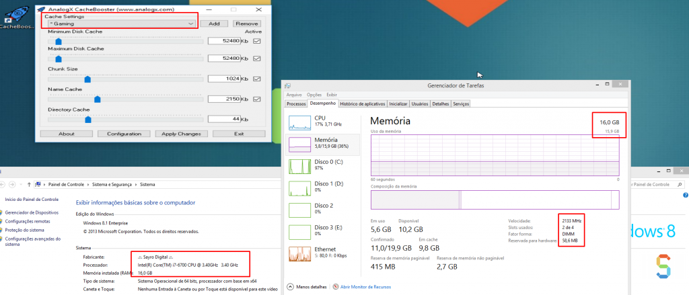Screen dimensions: 689x295
Task: Open resource monitor via its icon
Action: click(x=336, y=287)
